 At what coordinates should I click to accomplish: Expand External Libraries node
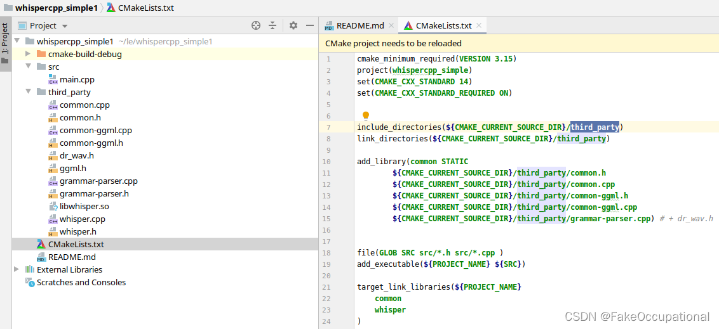pos(17,269)
